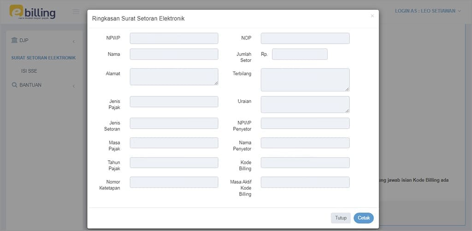The image size is (472, 231).
Task: Expand the DJP sidebar chevron
Action: pyautogui.click(x=74, y=42)
